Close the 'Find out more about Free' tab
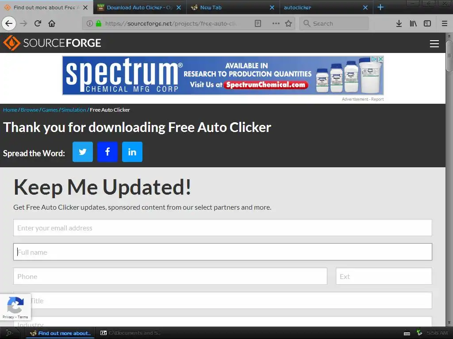 85,8
